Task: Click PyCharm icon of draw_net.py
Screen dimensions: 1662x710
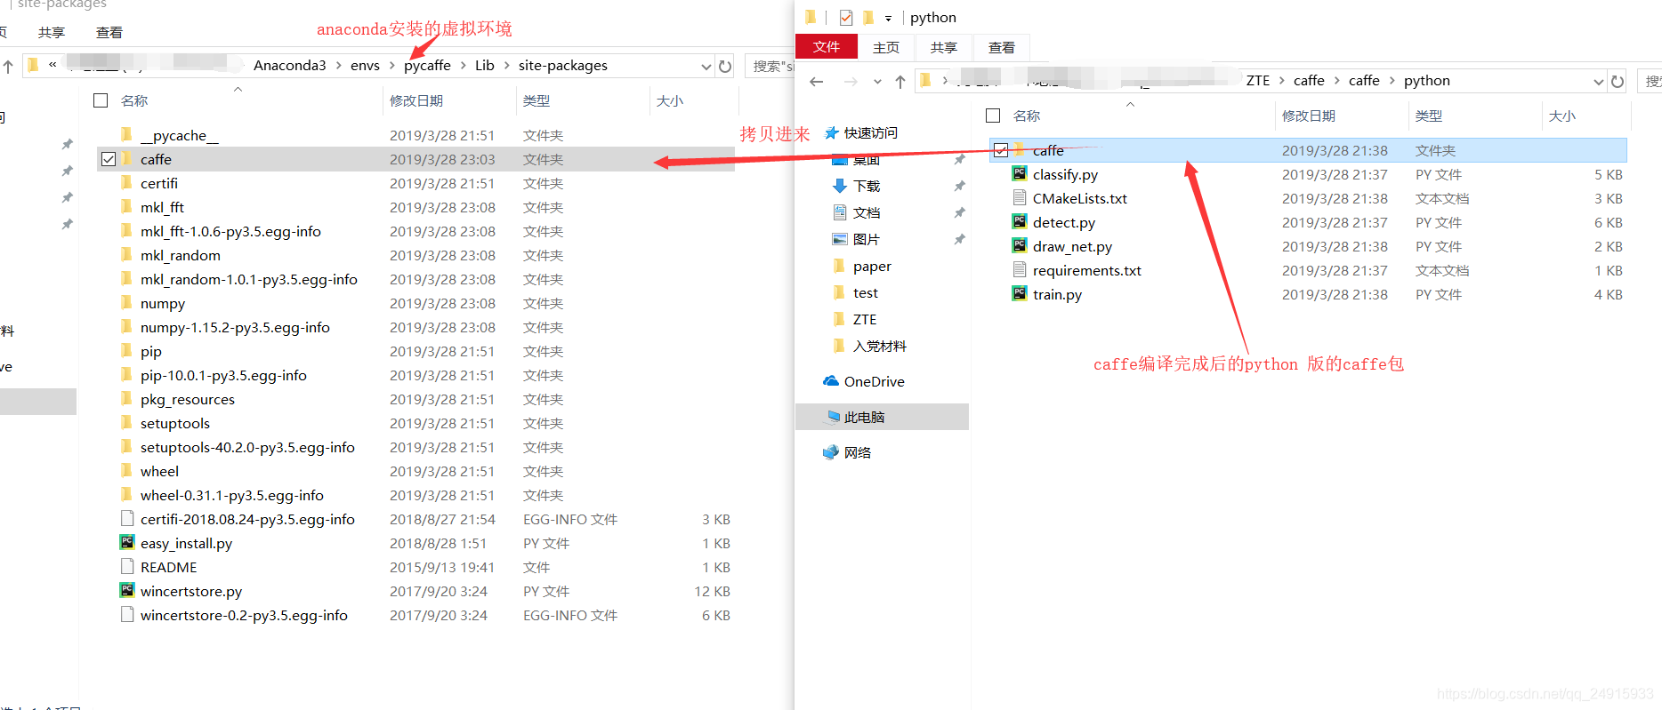Action: (x=1020, y=246)
